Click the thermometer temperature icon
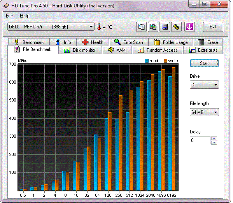Viewport: 233px width, 203px height. [99, 27]
